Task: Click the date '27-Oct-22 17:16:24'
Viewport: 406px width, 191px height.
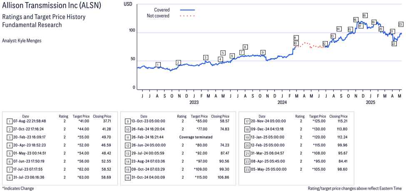Action: [28, 129]
